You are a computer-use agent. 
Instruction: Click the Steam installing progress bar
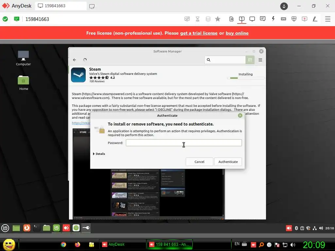[246, 78]
